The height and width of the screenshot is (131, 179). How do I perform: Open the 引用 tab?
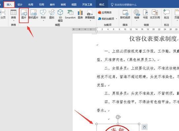click(x=42, y=5)
